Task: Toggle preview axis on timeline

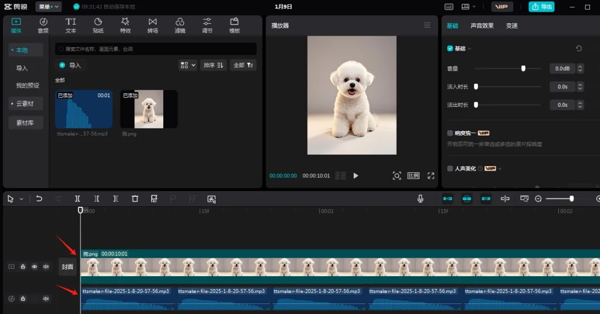Action: tap(504, 198)
